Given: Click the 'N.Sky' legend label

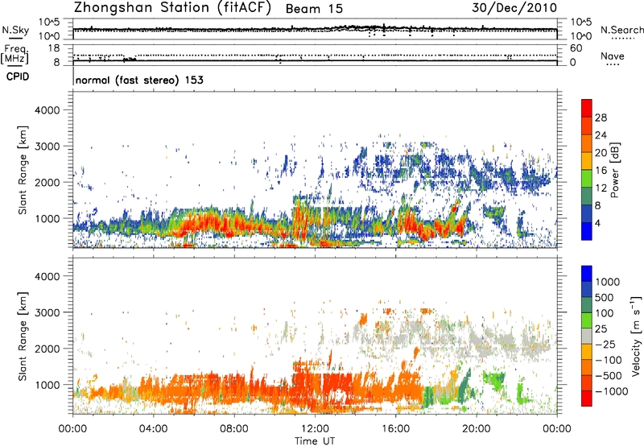Looking at the screenshot, I should [x=15, y=30].
